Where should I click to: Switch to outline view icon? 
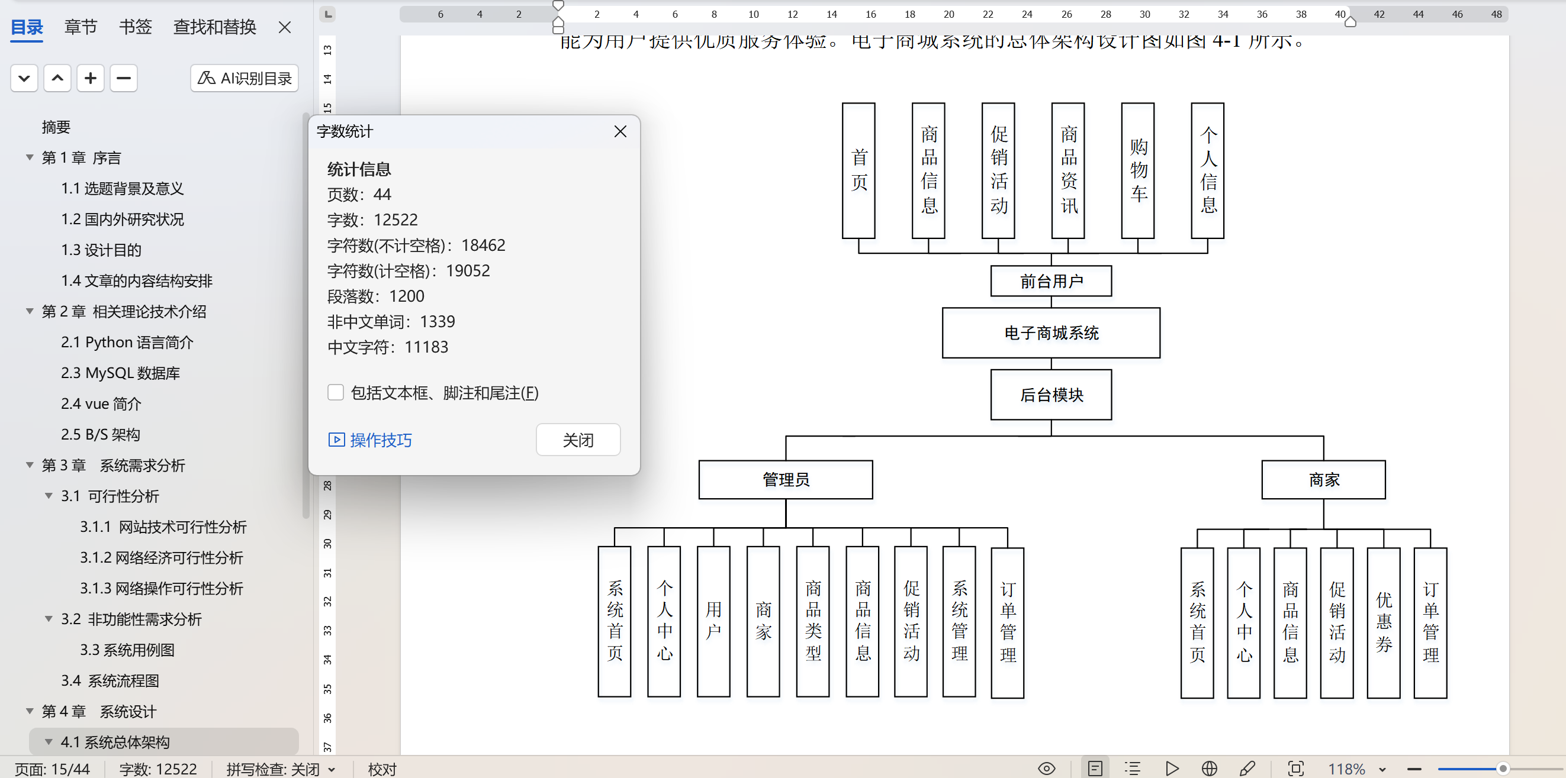coord(1132,769)
